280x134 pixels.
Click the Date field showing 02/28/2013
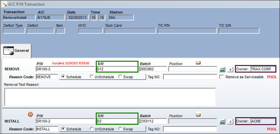point(78,17)
